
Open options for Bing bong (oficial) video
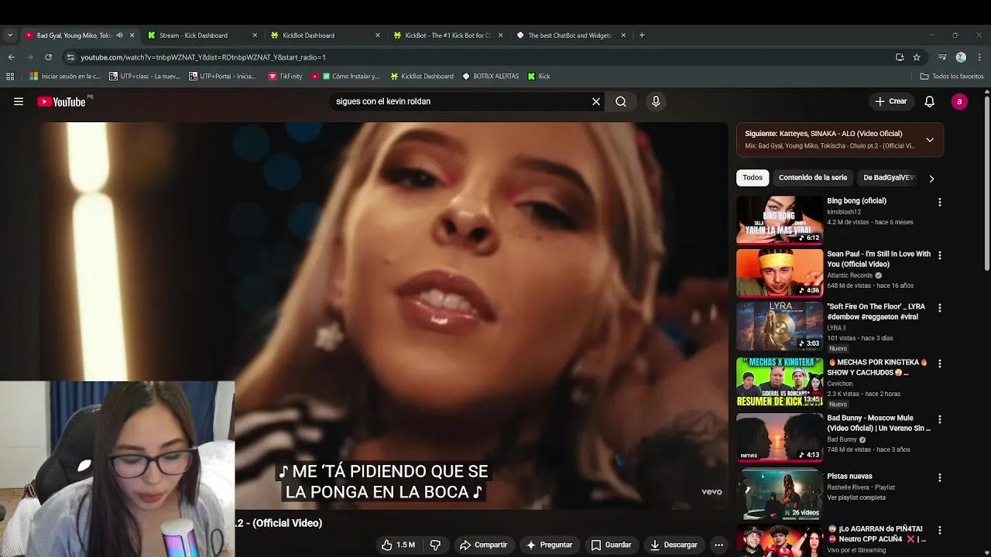(x=940, y=202)
